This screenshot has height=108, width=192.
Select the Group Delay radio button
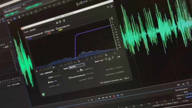[57, 29]
